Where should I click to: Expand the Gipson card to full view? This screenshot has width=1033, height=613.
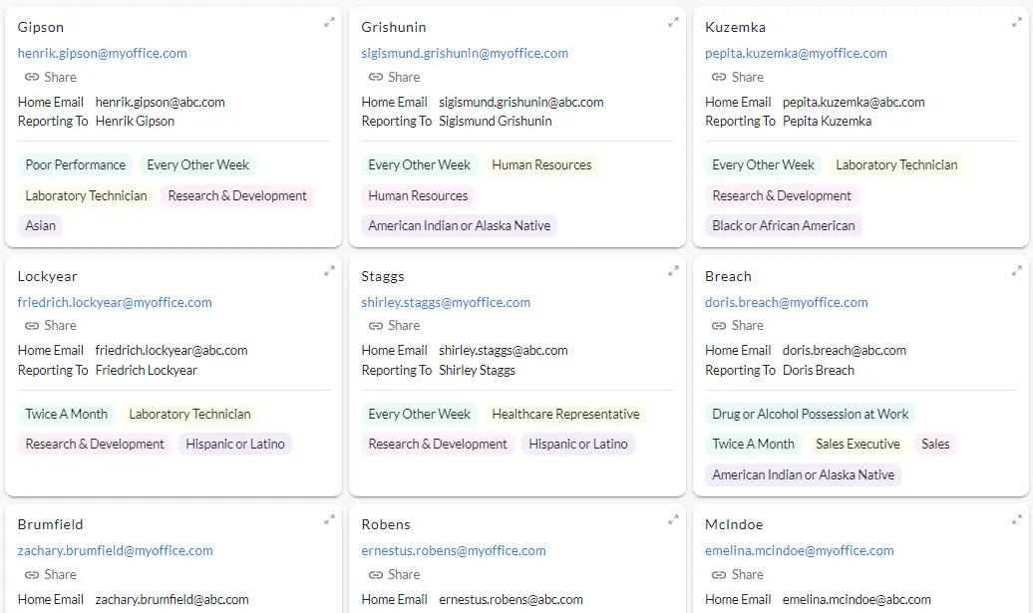329,22
